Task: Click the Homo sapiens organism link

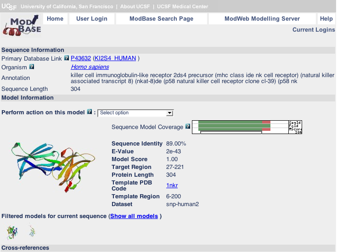Action: (90, 67)
